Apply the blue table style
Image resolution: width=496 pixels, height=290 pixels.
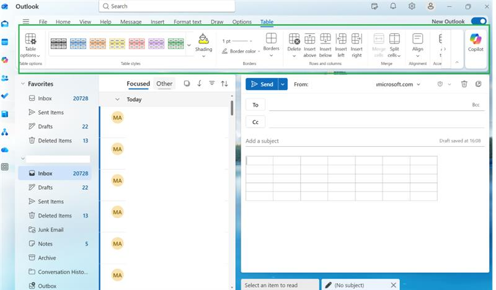[78, 43]
